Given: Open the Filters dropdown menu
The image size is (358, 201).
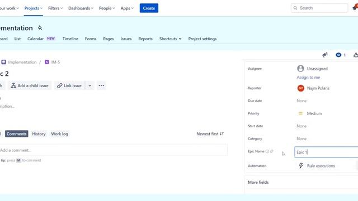Looking at the screenshot, I should click(x=55, y=8).
